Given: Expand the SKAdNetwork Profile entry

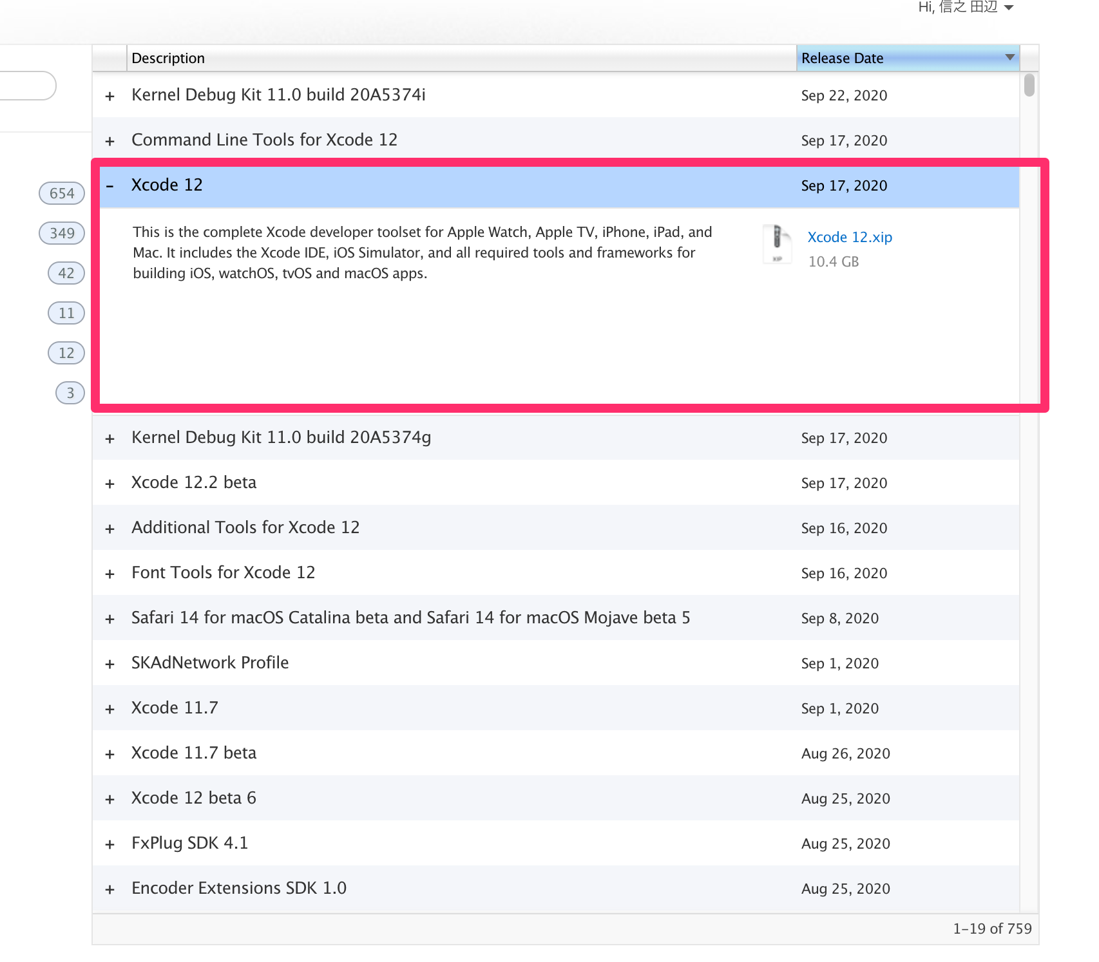Looking at the screenshot, I should (x=110, y=663).
